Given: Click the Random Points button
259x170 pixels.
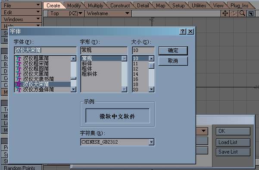Looking at the screenshot, I should coord(22,167).
